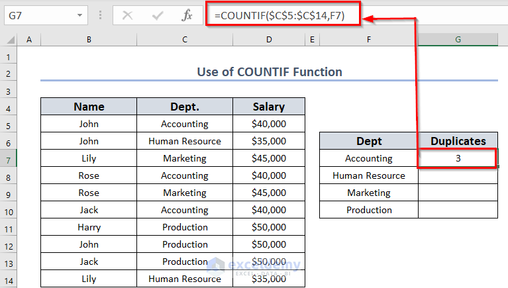Select column G header
The height and width of the screenshot is (288, 508).
(458, 40)
